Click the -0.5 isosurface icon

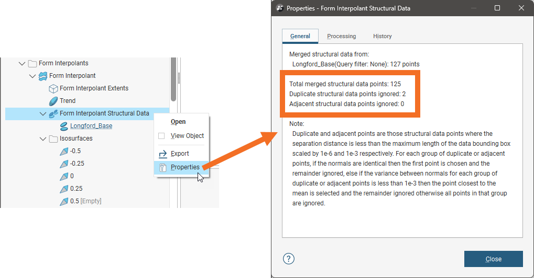click(64, 152)
